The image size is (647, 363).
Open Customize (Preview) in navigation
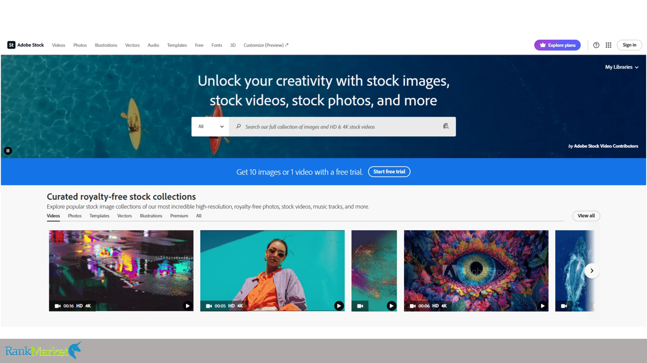[266, 45]
